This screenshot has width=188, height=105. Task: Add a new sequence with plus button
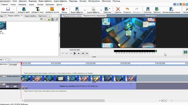[x=9, y=60]
